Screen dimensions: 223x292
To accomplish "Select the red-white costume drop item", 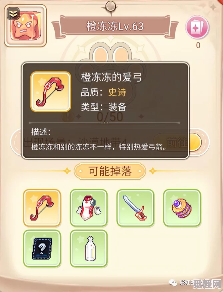I will (89, 208).
